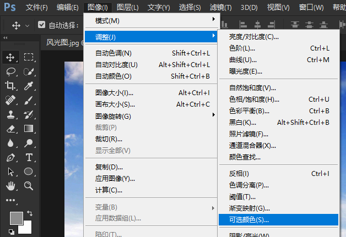This screenshot has width=346, height=237.
Task: Reset default foreground and background colors
Action: pyautogui.click(x=12, y=232)
